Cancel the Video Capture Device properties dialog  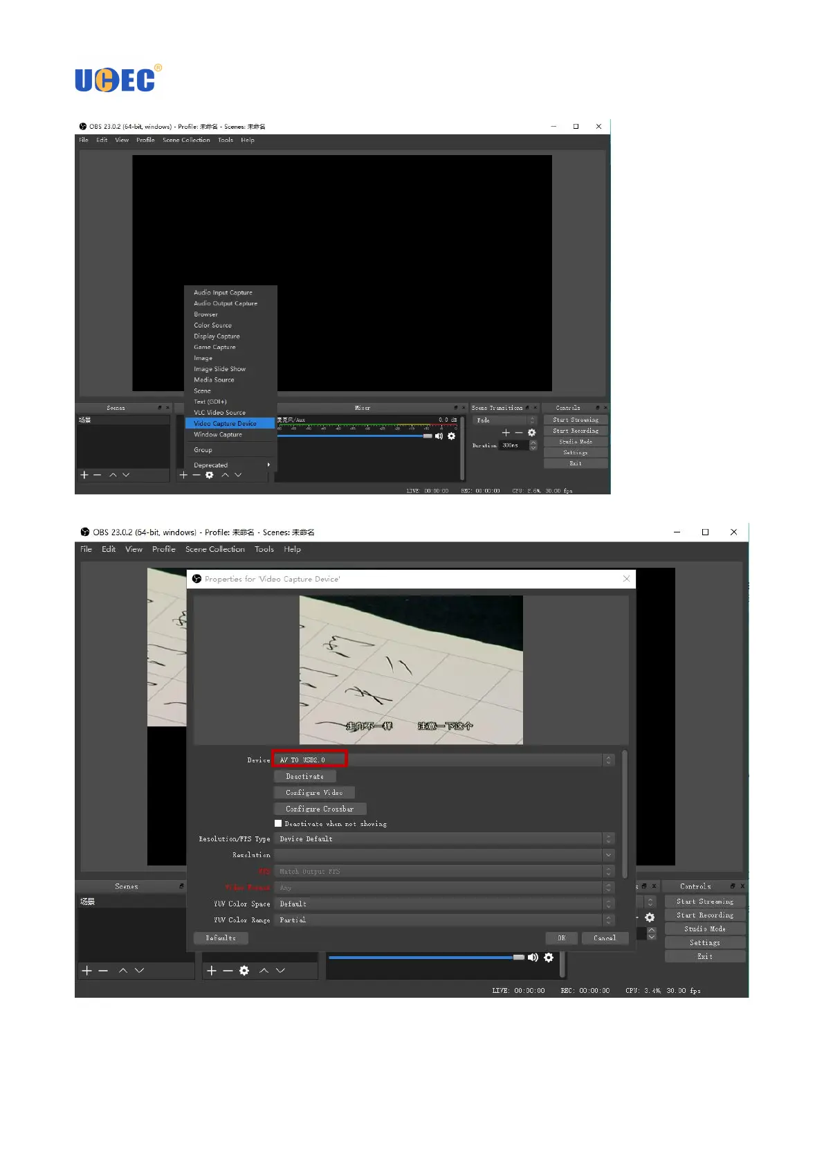[x=605, y=938]
